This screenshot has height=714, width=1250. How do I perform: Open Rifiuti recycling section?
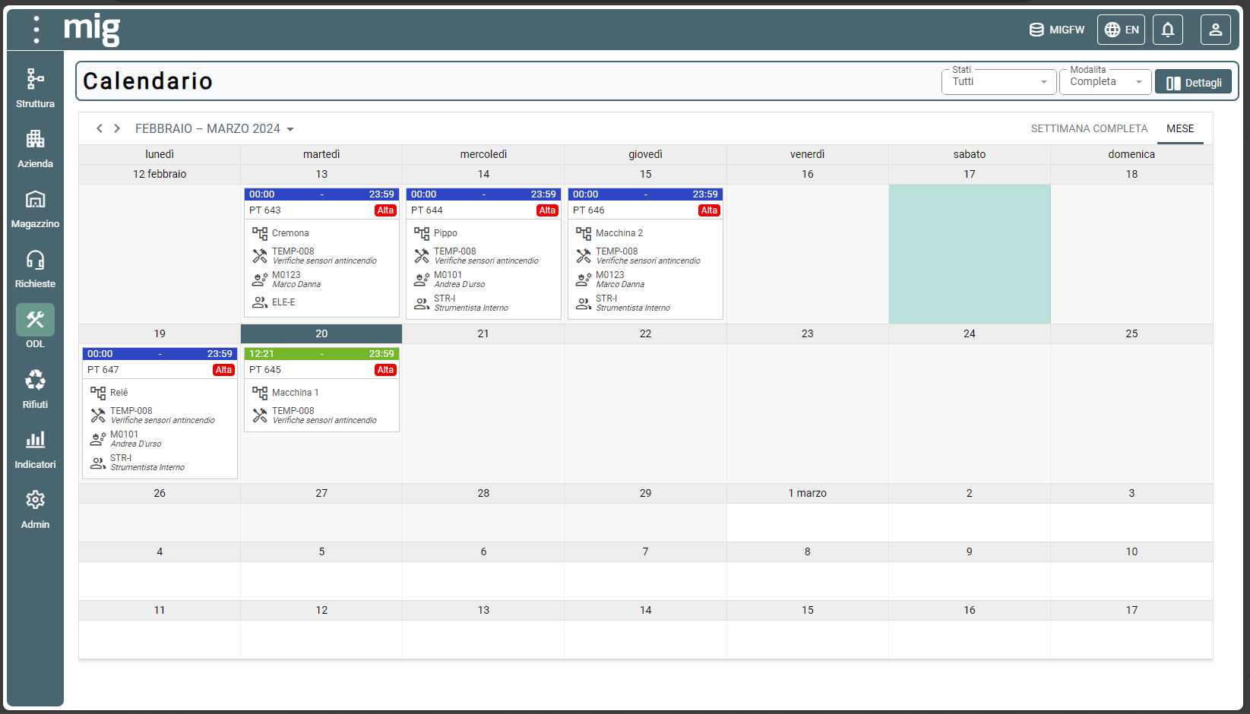(35, 388)
